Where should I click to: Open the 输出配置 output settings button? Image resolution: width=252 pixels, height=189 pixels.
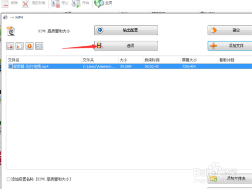[126, 30]
